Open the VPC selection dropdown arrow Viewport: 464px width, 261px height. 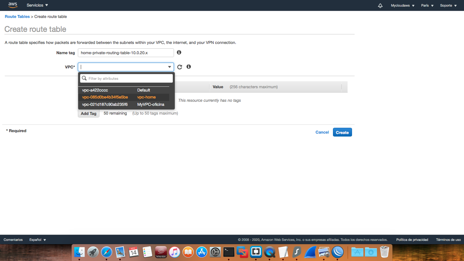tap(169, 67)
